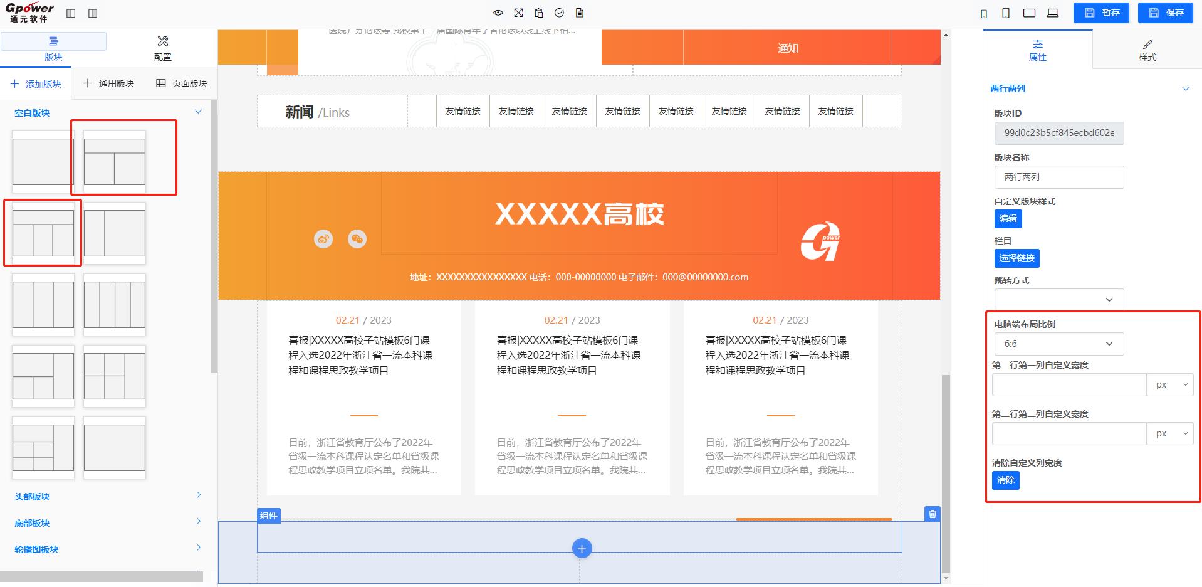Image resolution: width=1202 pixels, height=587 pixels.
Task: Click the fullscreen expand icon in top toolbar
Action: click(518, 13)
